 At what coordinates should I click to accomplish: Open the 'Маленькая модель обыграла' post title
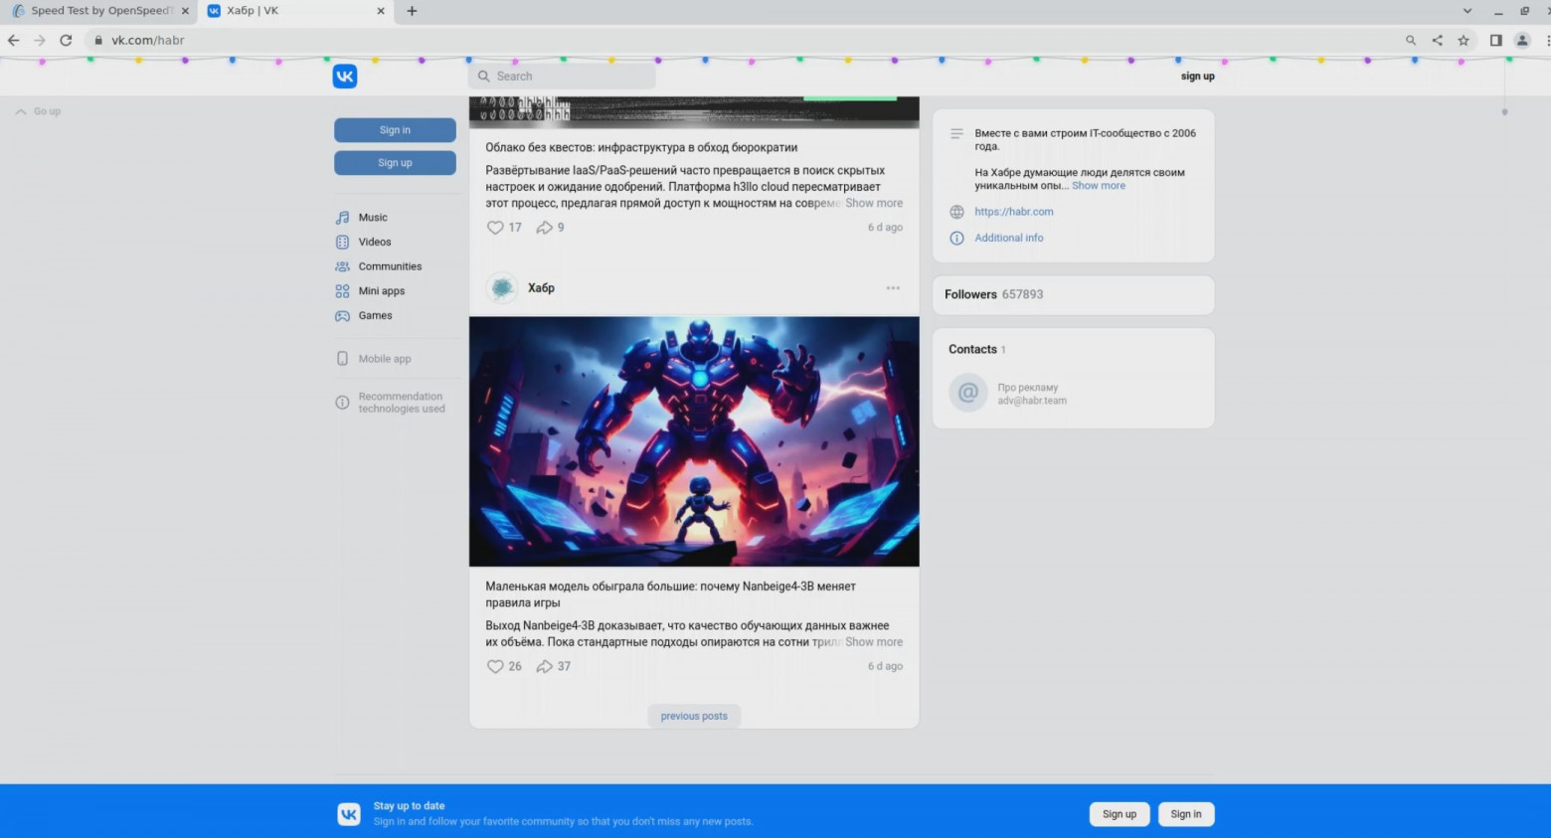pyautogui.click(x=671, y=594)
